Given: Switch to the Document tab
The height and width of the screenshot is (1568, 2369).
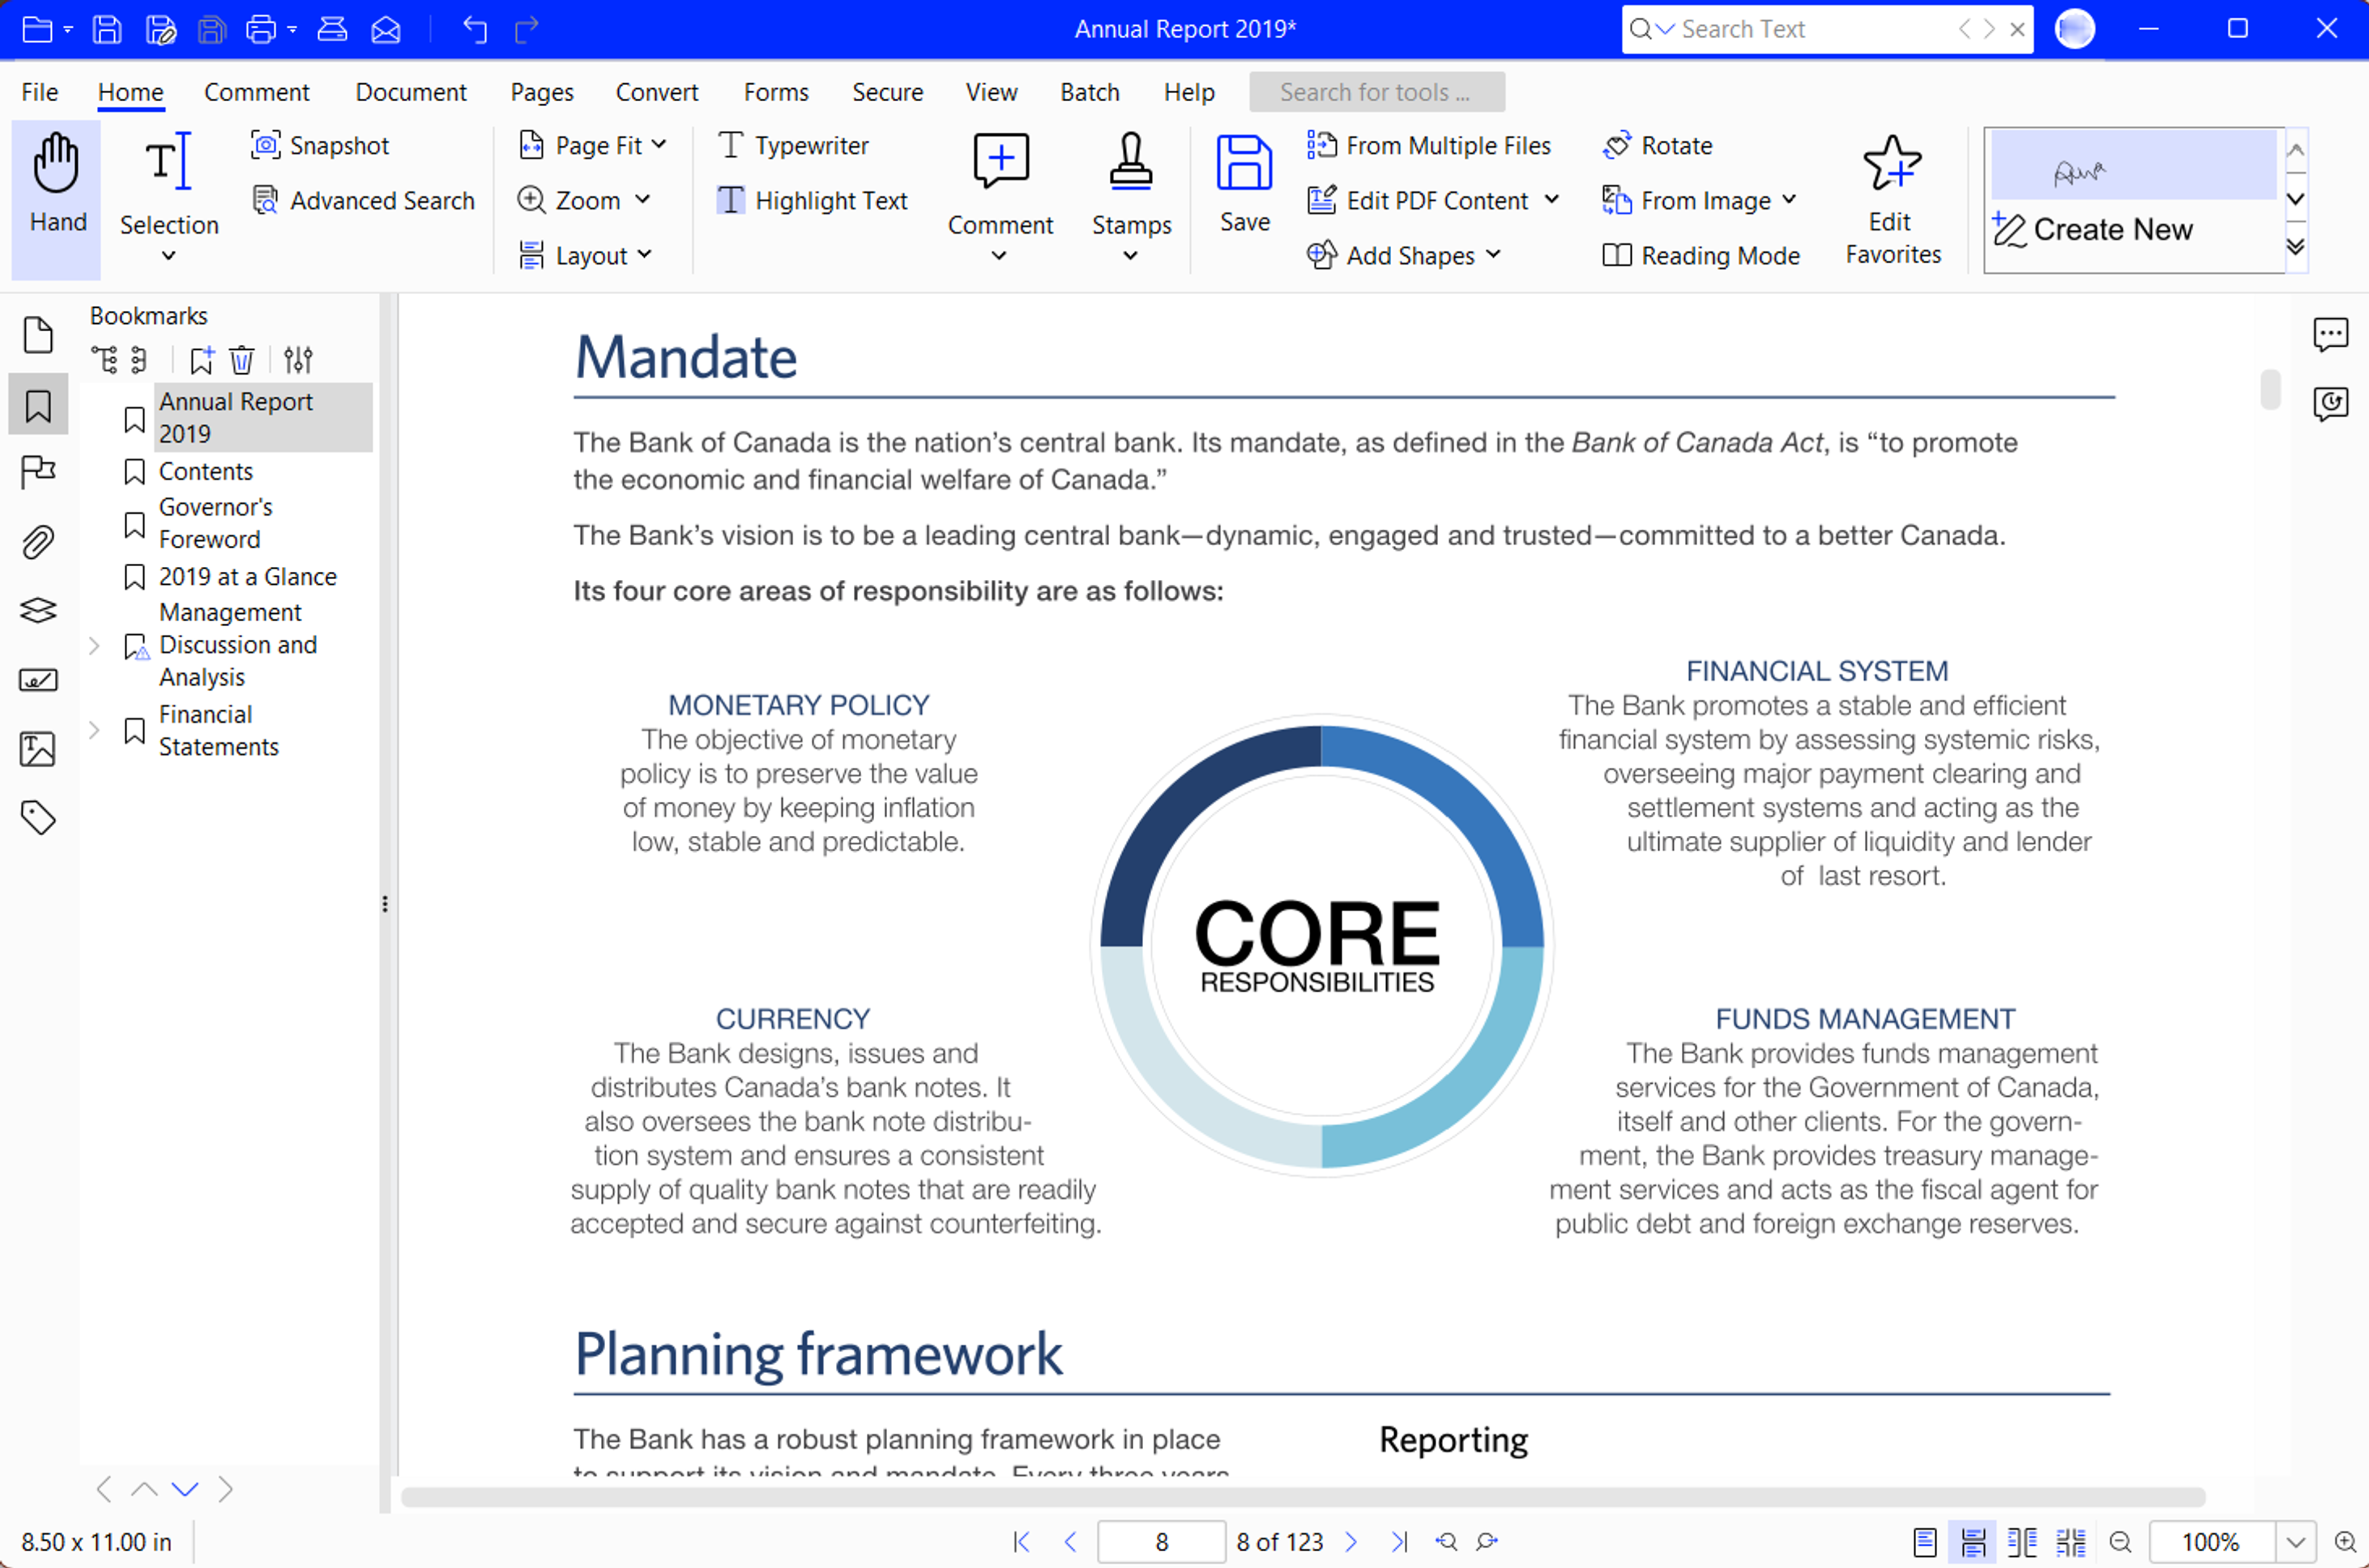Looking at the screenshot, I should coord(411,92).
